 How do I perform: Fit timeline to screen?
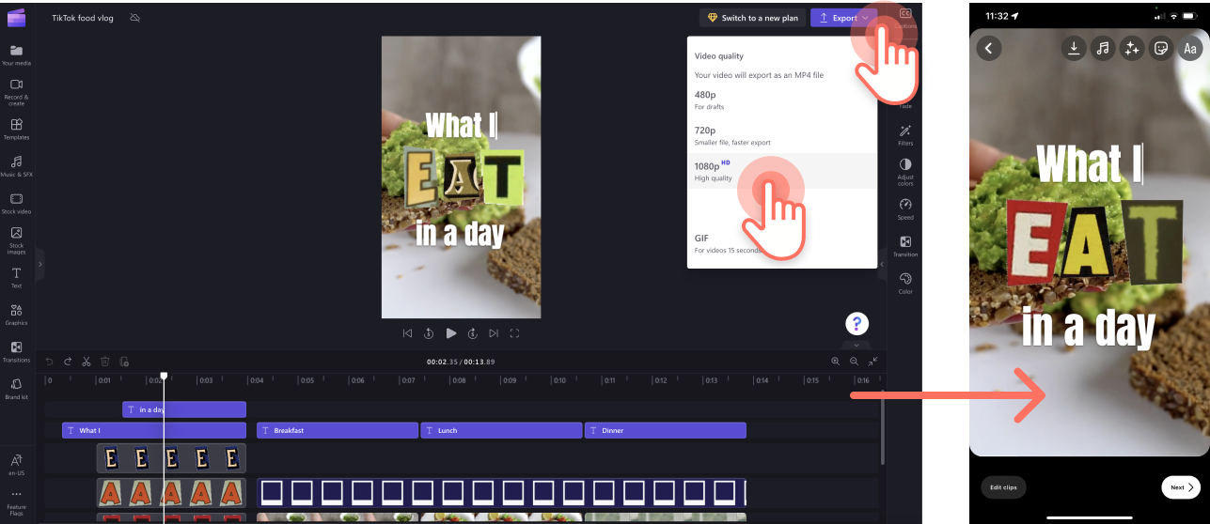click(872, 361)
